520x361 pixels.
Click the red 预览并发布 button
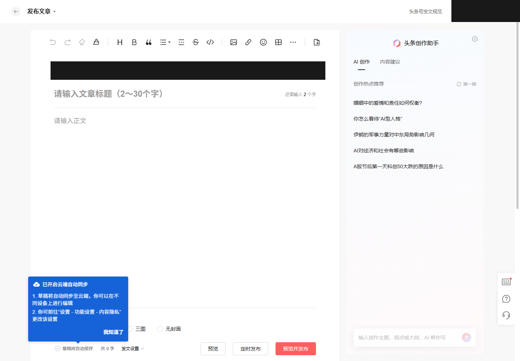pos(296,349)
